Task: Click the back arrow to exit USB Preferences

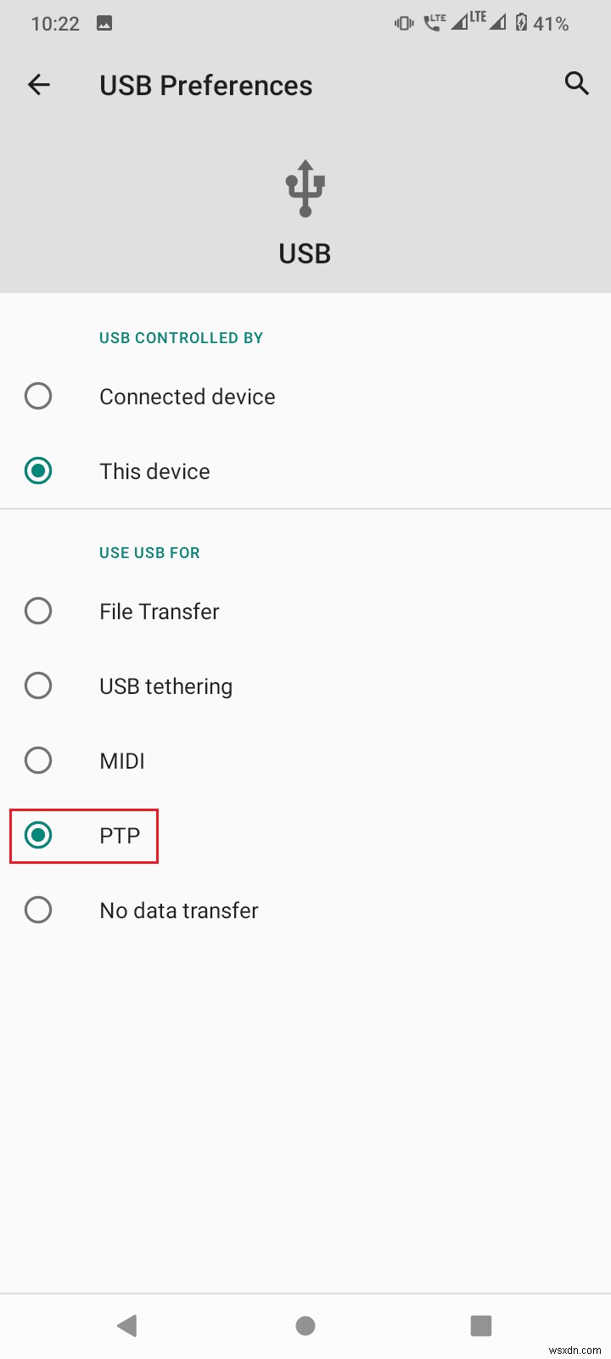Action: click(39, 84)
